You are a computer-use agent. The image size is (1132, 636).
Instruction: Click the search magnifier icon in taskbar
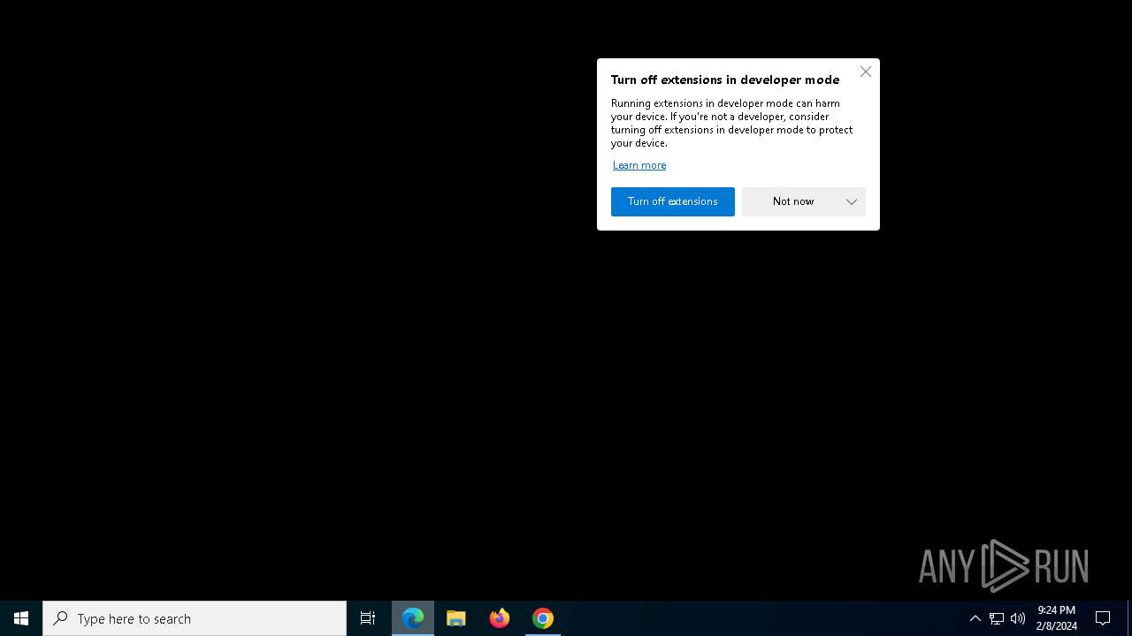tap(61, 618)
